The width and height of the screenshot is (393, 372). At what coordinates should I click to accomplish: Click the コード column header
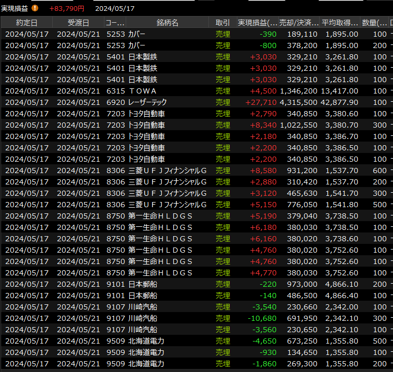[115, 23]
